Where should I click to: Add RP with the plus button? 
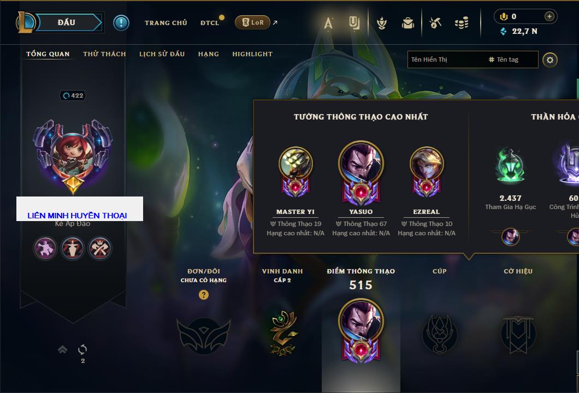(x=550, y=16)
